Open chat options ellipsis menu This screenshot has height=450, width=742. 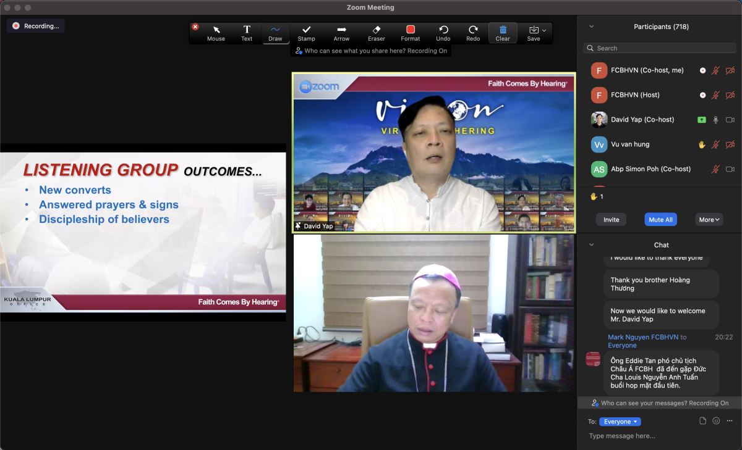tap(730, 421)
